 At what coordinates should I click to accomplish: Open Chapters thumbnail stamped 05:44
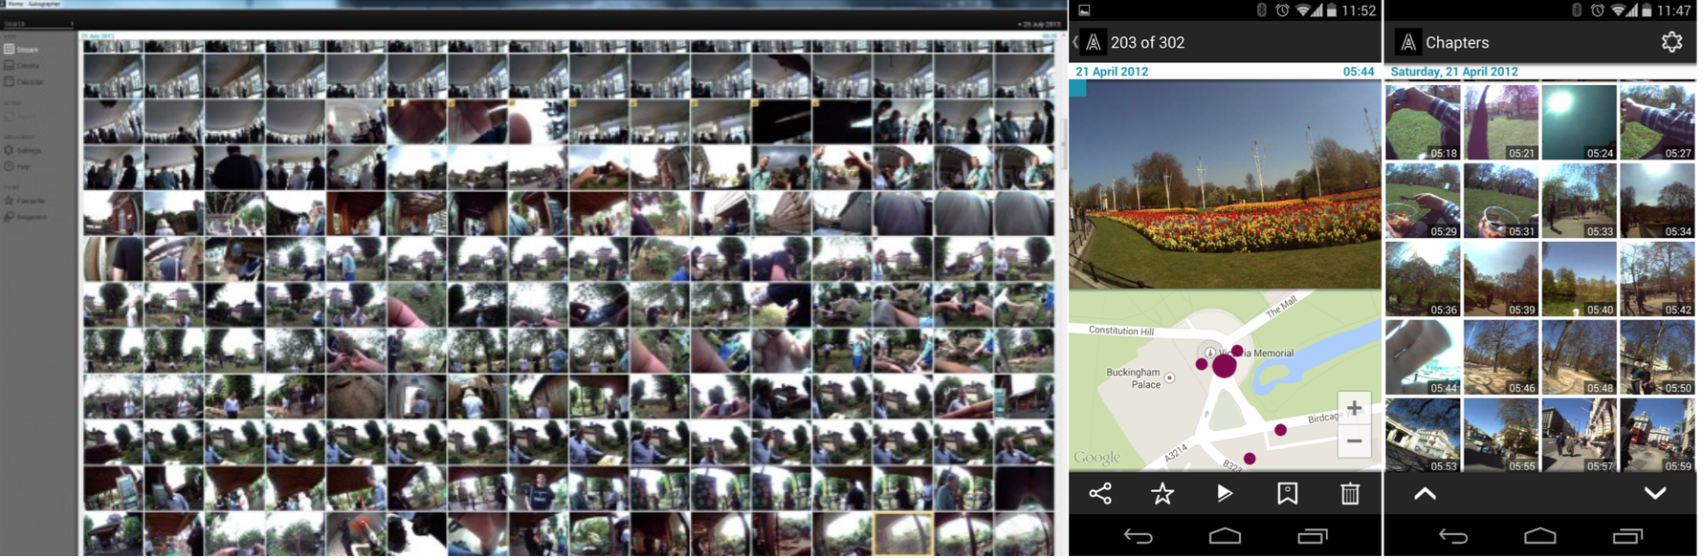point(1423,357)
